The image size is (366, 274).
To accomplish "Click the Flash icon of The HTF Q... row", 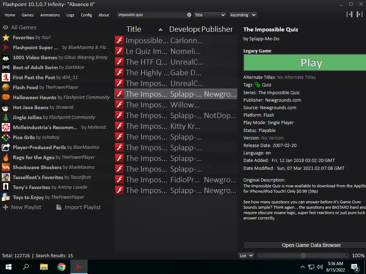I will pos(119,62).
